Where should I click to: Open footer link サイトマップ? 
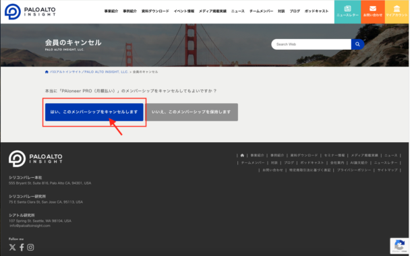(388, 170)
